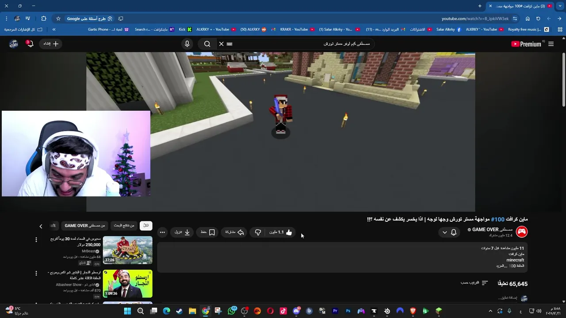566x318 pixels.
Task: Click the share arrow button (مشاركة)
Action: (x=235, y=232)
